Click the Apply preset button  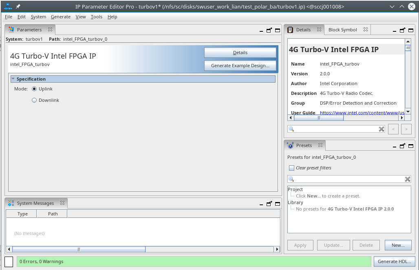300,245
